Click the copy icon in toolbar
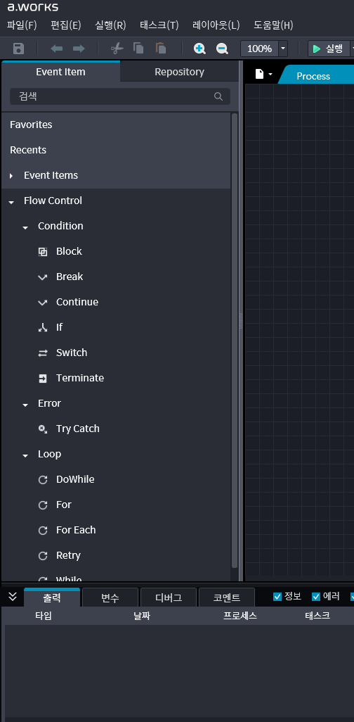The width and height of the screenshot is (354, 722). tap(138, 48)
